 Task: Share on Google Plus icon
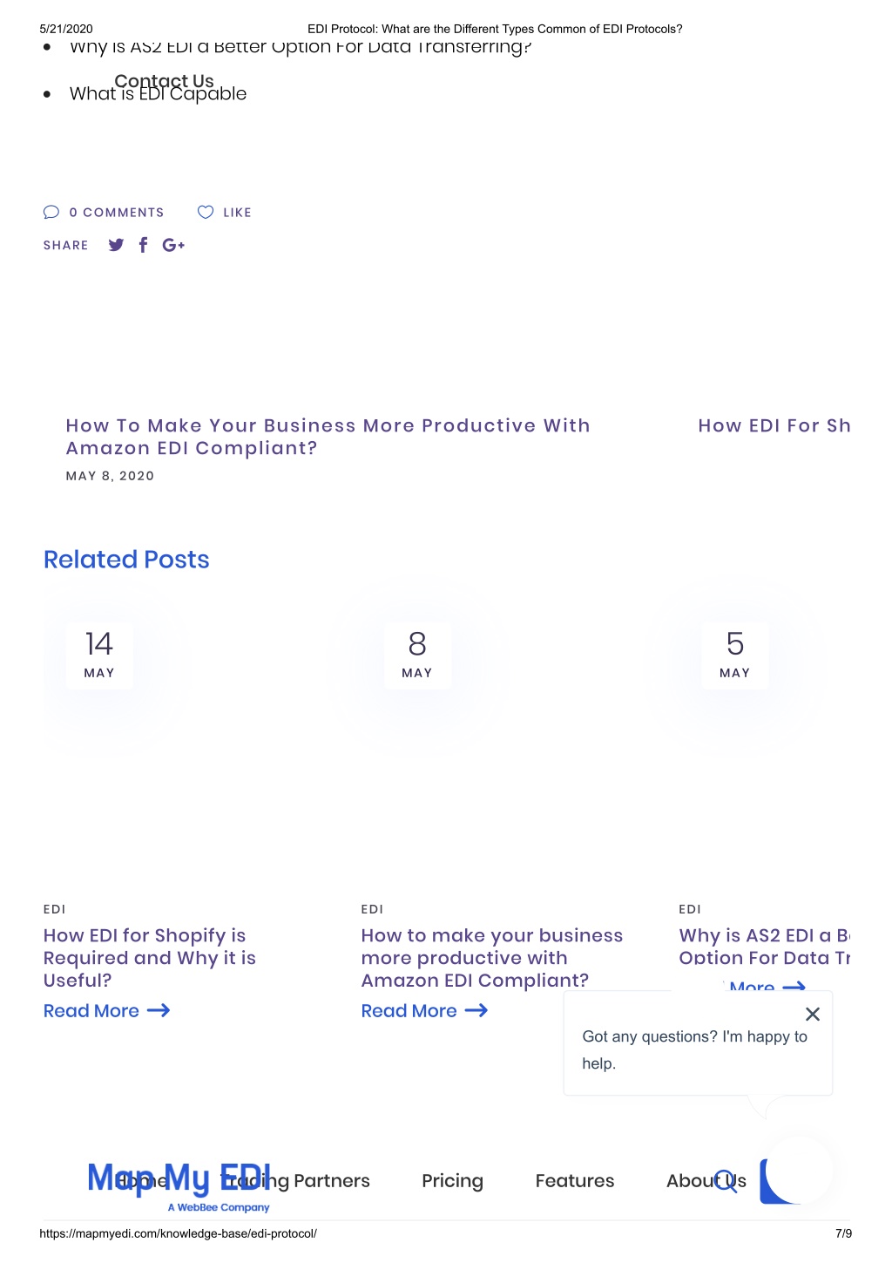(x=173, y=245)
